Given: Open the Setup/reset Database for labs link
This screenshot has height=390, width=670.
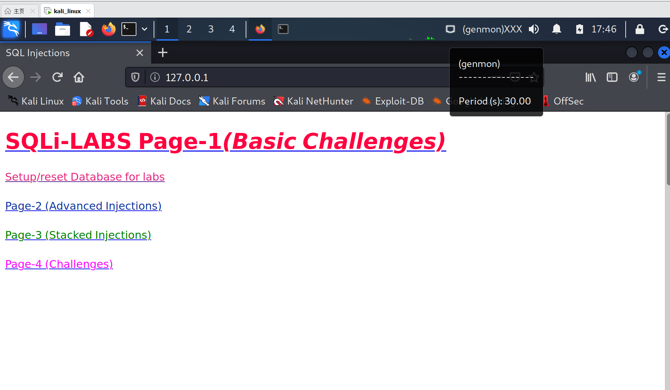Looking at the screenshot, I should tap(85, 177).
